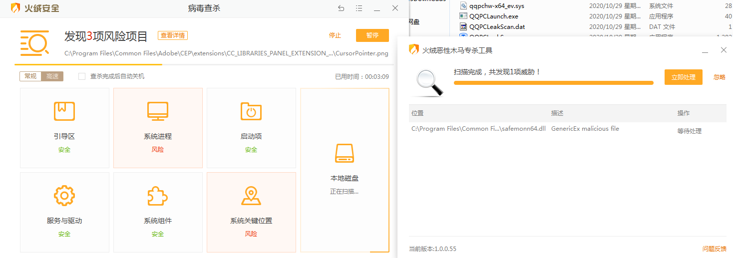Click the 正在扫描... status under 本地磁盘
This screenshot has width=733, height=258.
tap(345, 192)
